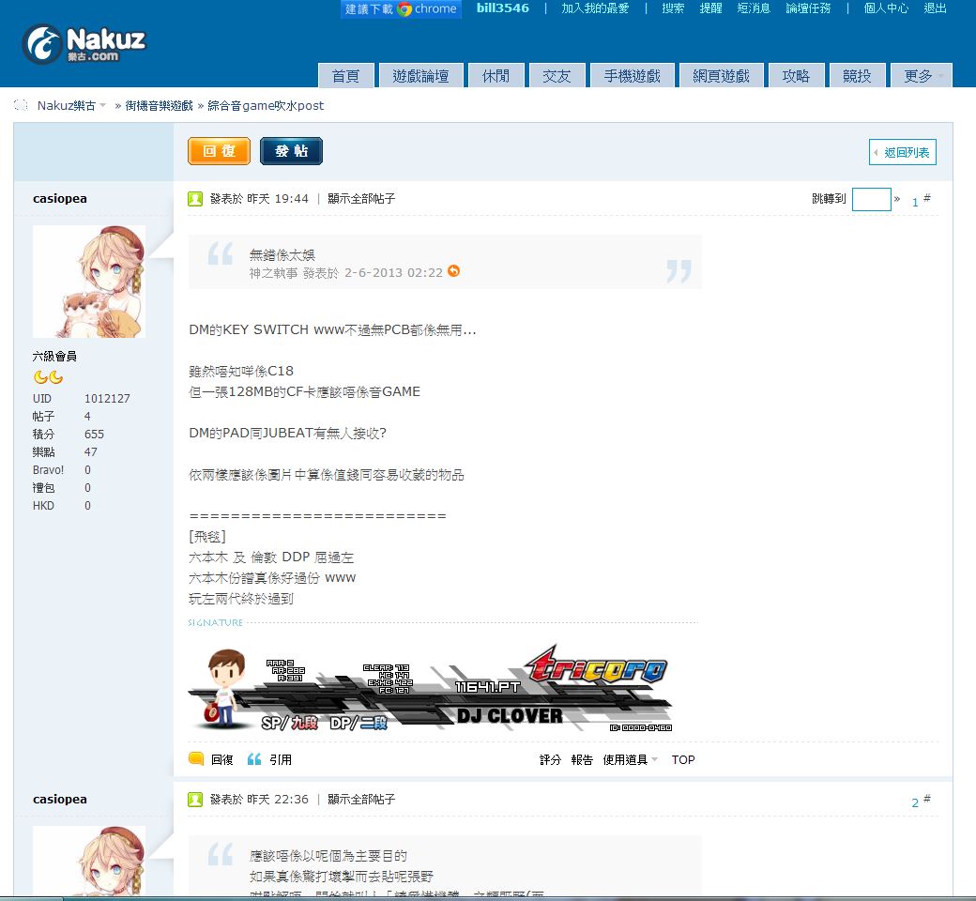Viewport: 976px width, 901px height.
Task: Open the 首頁 tab
Action: pyautogui.click(x=345, y=76)
